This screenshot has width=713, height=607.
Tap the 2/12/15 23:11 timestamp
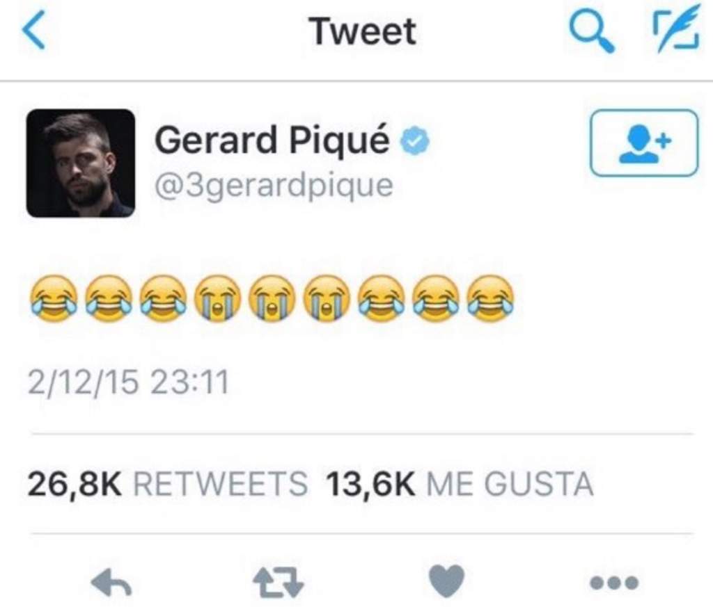click(x=128, y=382)
